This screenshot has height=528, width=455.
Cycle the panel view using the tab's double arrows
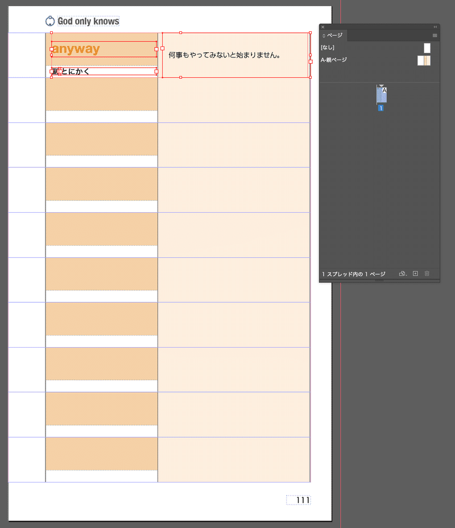(324, 36)
